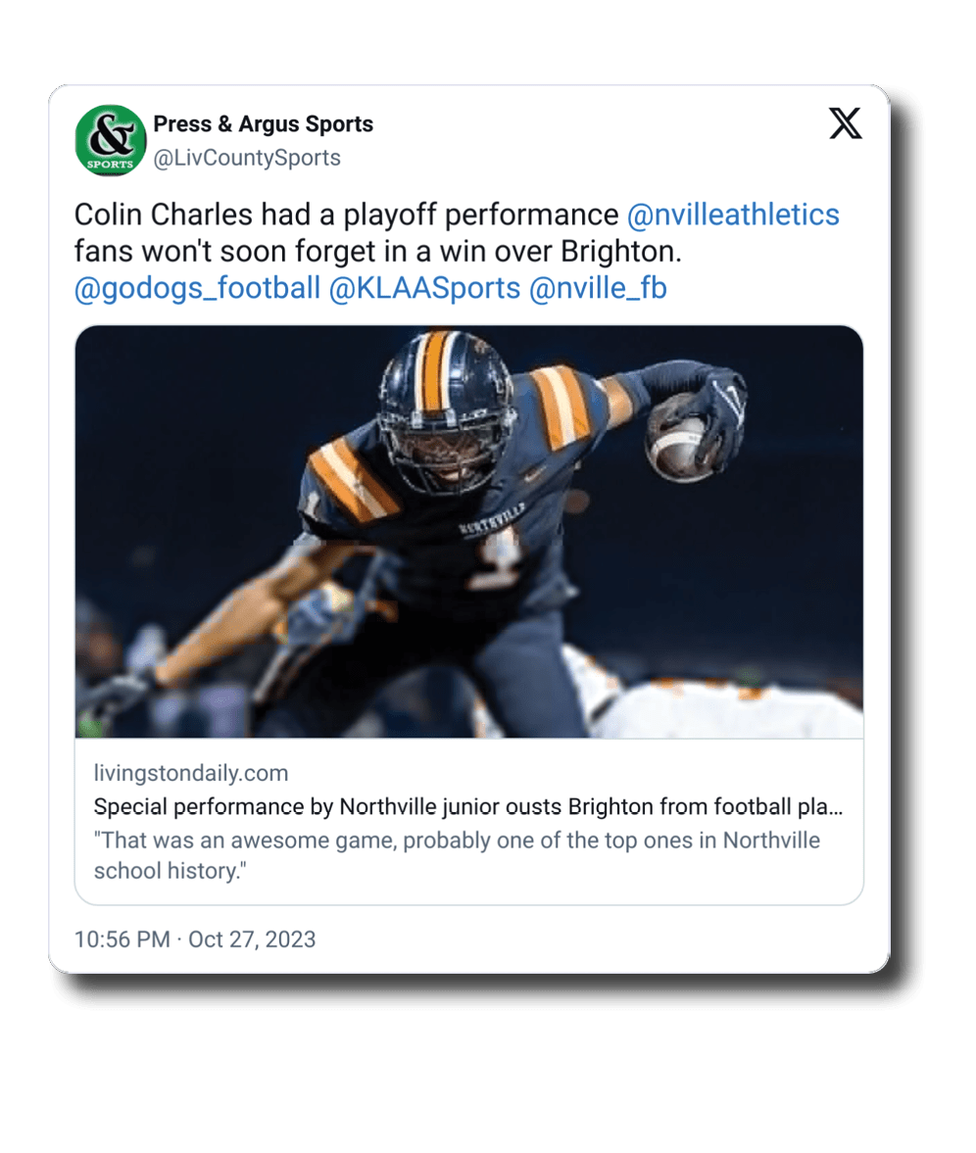
Task: Click the 'fans won't soon forget' tweet line
Action: click(377, 251)
